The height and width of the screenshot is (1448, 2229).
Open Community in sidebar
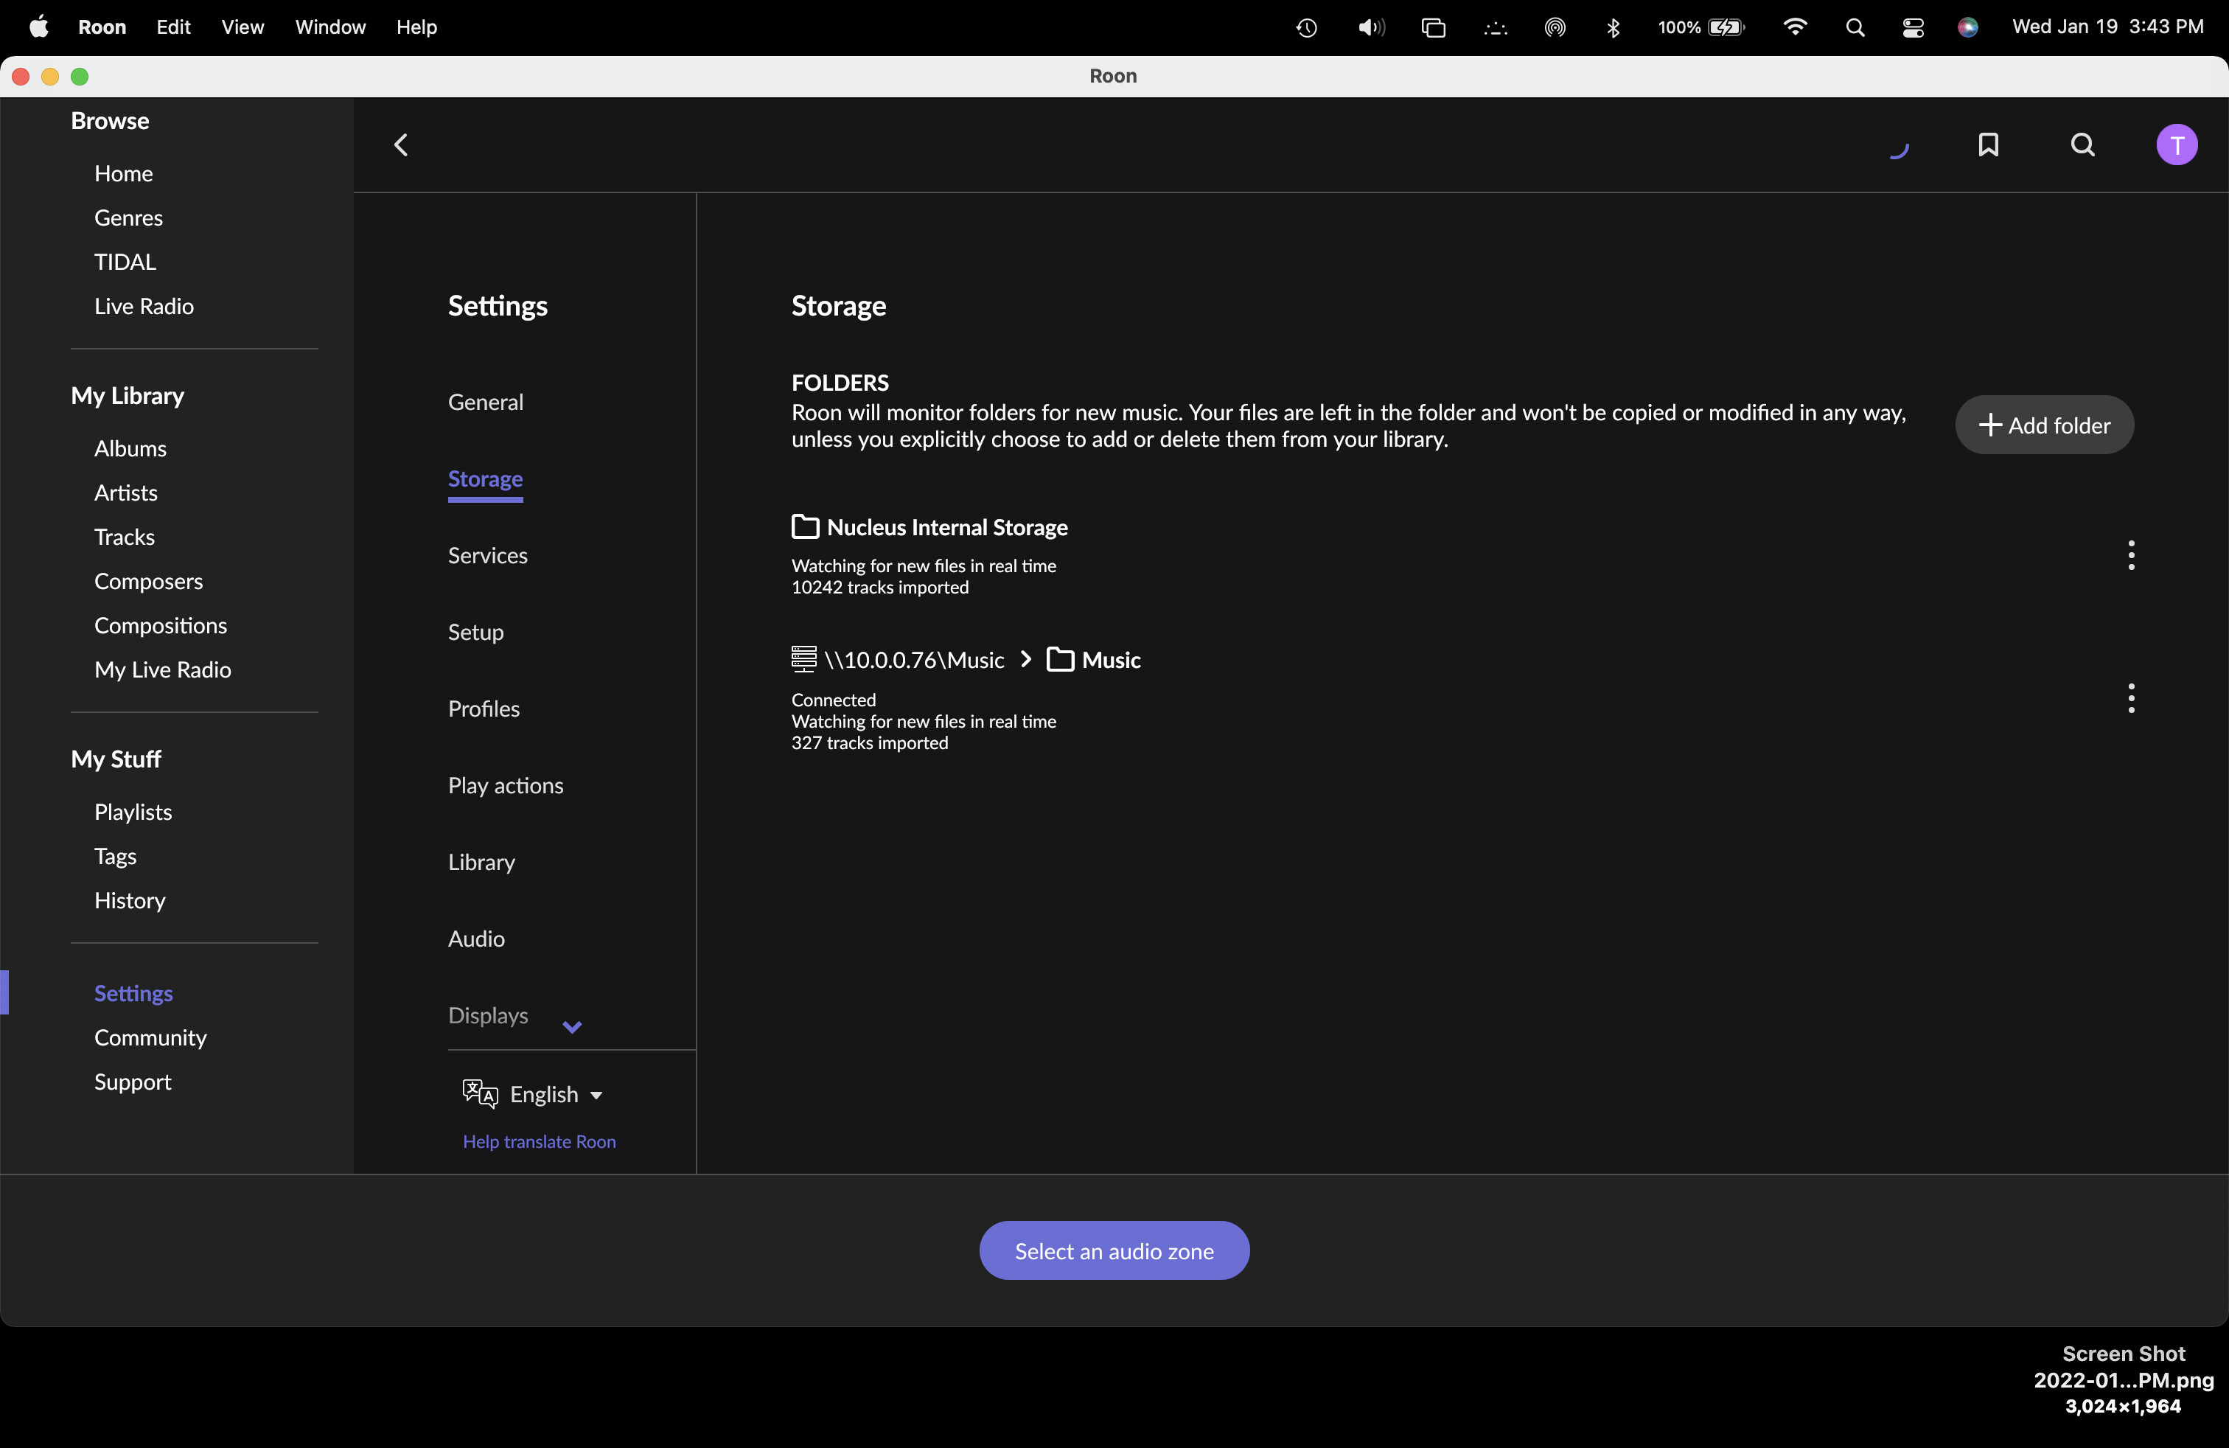click(150, 1037)
